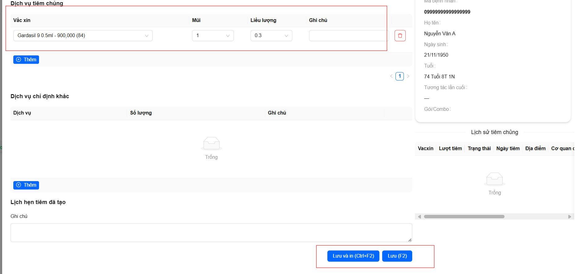Image resolution: width=577 pixels, height=274 pixels.
Task: Focus the large Ghi chú notes textarea
Action: [x=211, y=233]
